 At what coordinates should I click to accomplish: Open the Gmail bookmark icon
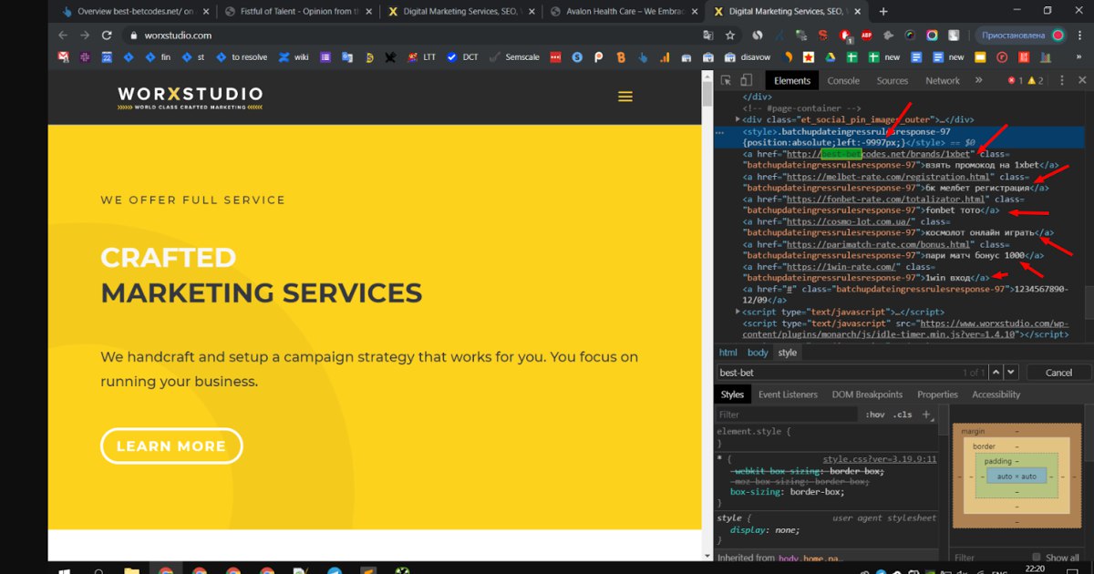tap(64, 56)
